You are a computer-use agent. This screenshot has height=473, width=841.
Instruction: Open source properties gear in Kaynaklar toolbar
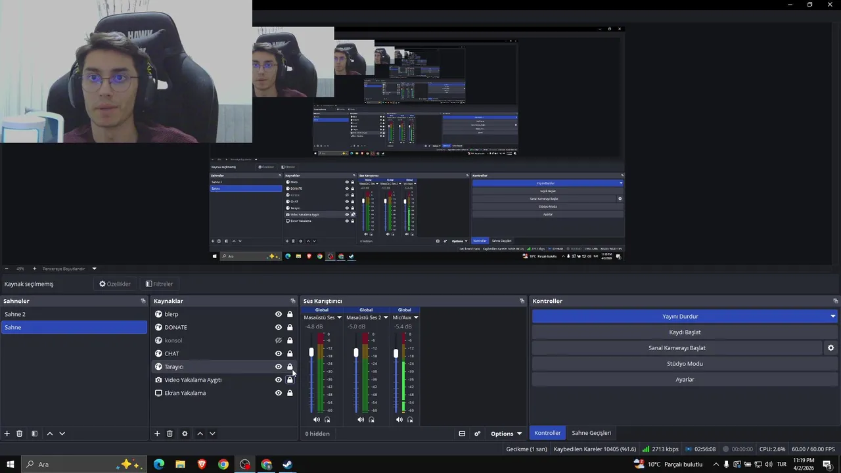[x=185, y=434]
